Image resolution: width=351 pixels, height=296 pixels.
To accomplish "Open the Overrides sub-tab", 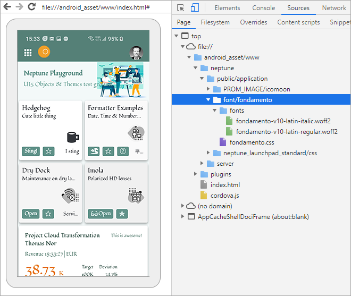I will [254, 22].
